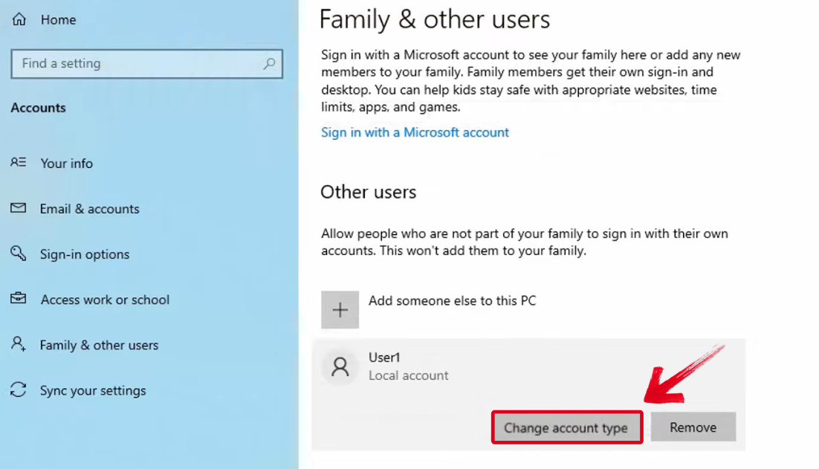
Task: Click the User1 avatar icon
Action: click(x=340, y=366)
